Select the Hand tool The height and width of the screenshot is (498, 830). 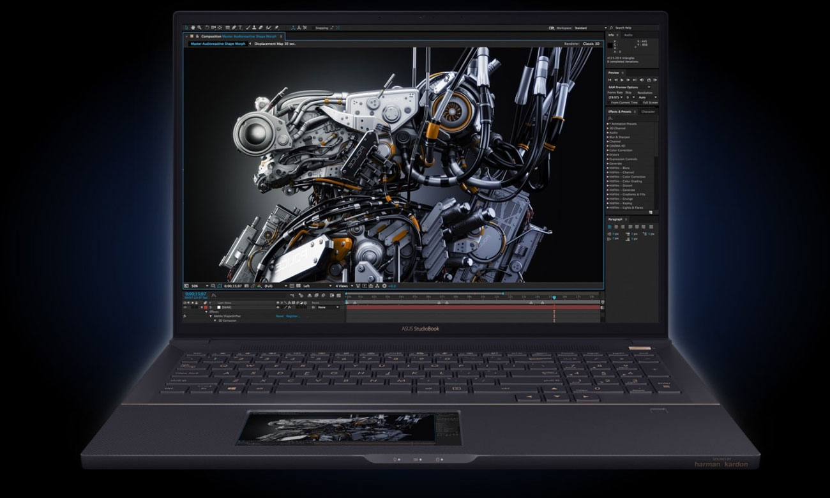click(x=193, y=28)
